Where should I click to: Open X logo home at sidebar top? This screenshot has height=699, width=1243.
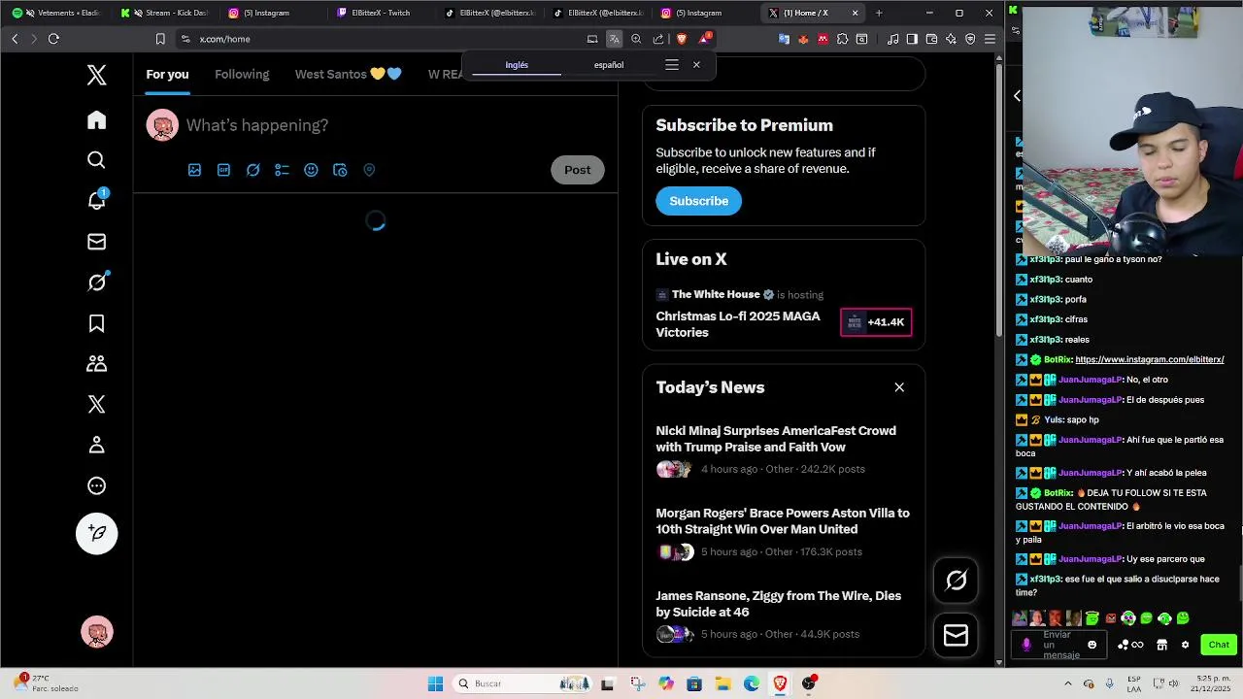[96, 75]
